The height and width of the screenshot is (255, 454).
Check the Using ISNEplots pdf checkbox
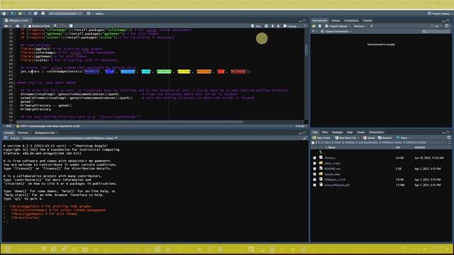tap(314, 185)
